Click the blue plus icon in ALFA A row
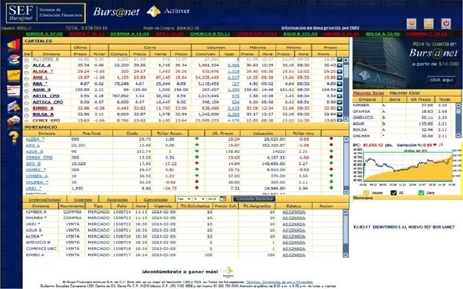The width and height of the screenshot is (463, 289). coord(340,65)
